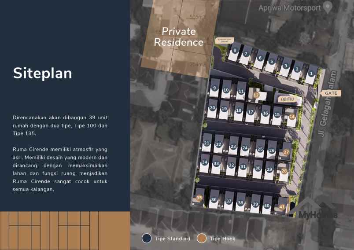Select unit 8 marker on siteplan
The image size is (354, 250).
point(235,51)
